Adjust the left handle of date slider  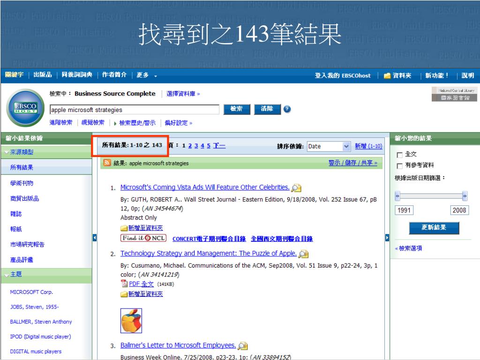397,196
